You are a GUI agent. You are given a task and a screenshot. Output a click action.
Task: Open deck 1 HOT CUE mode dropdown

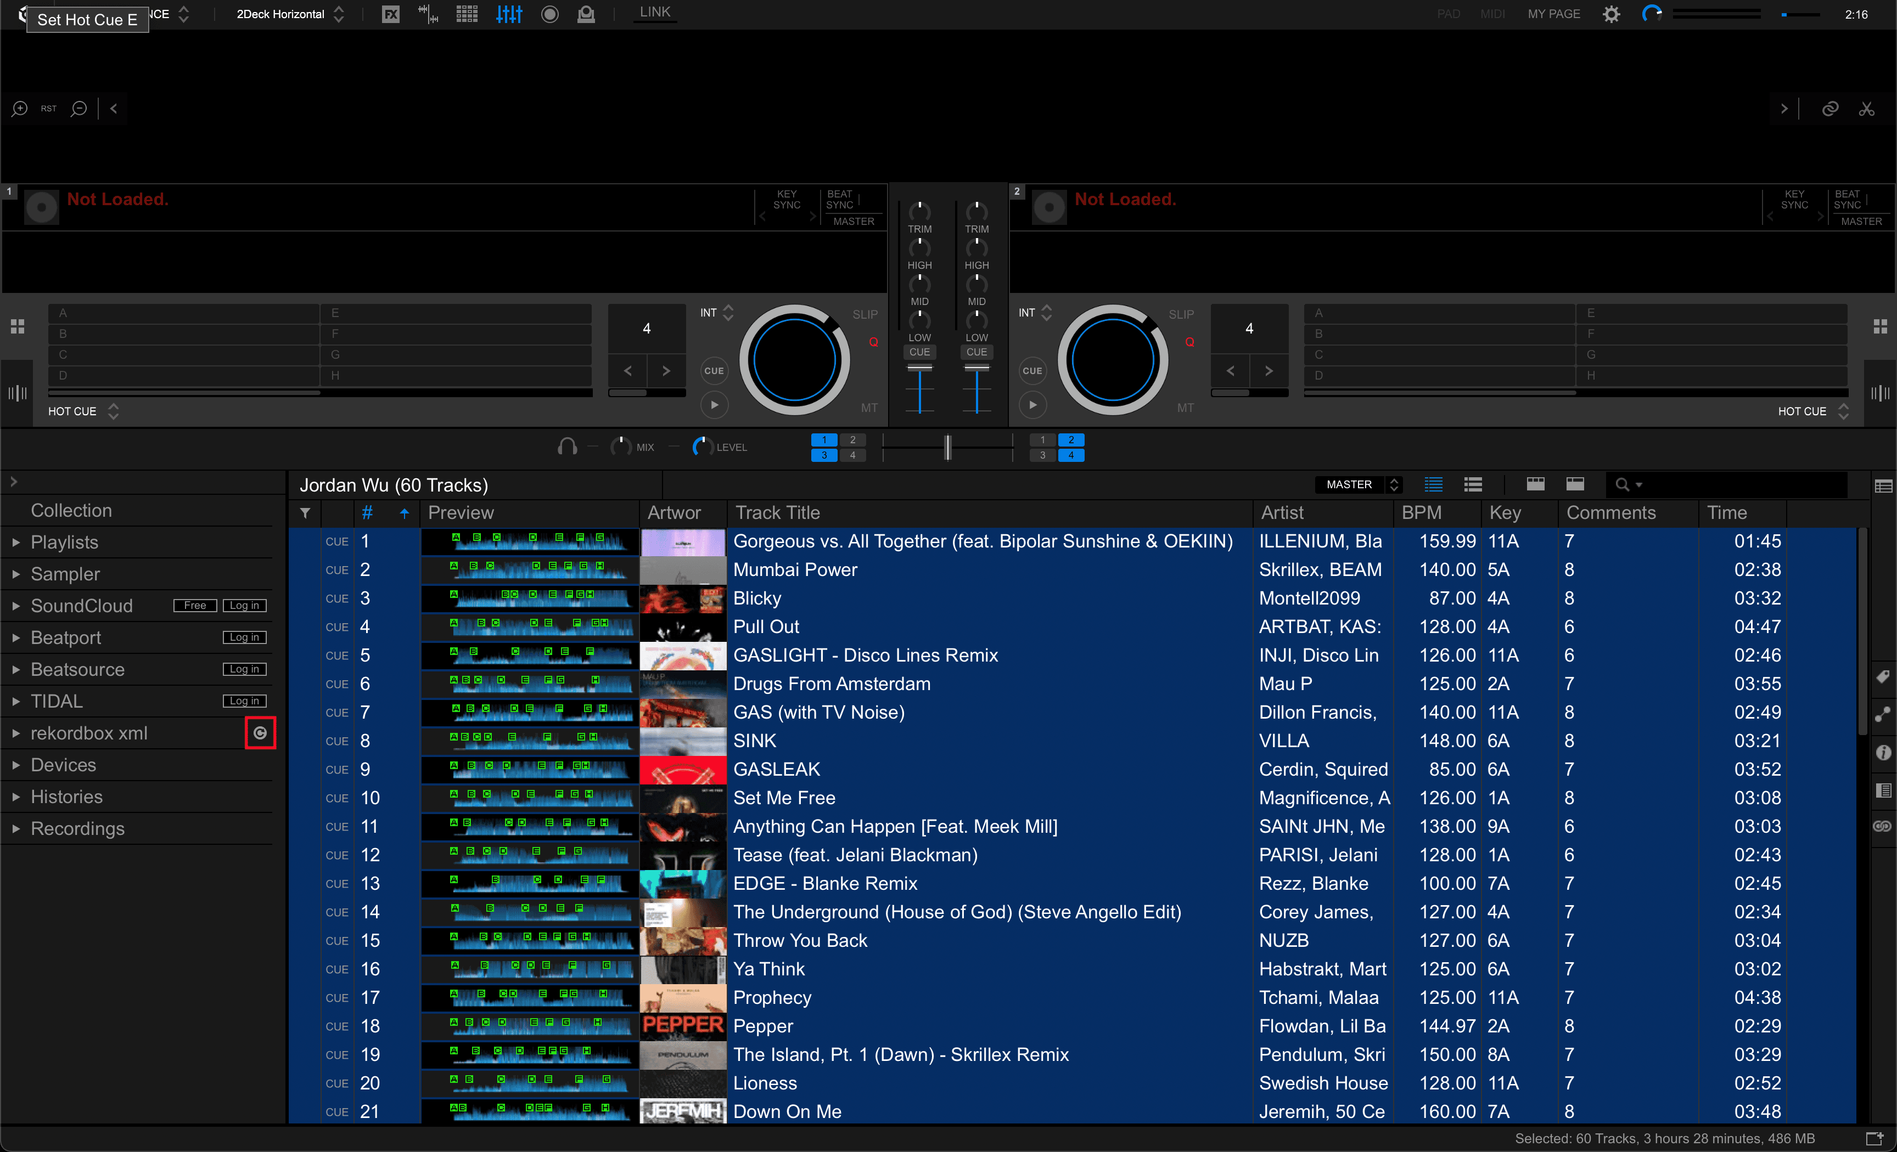(83, 411)
